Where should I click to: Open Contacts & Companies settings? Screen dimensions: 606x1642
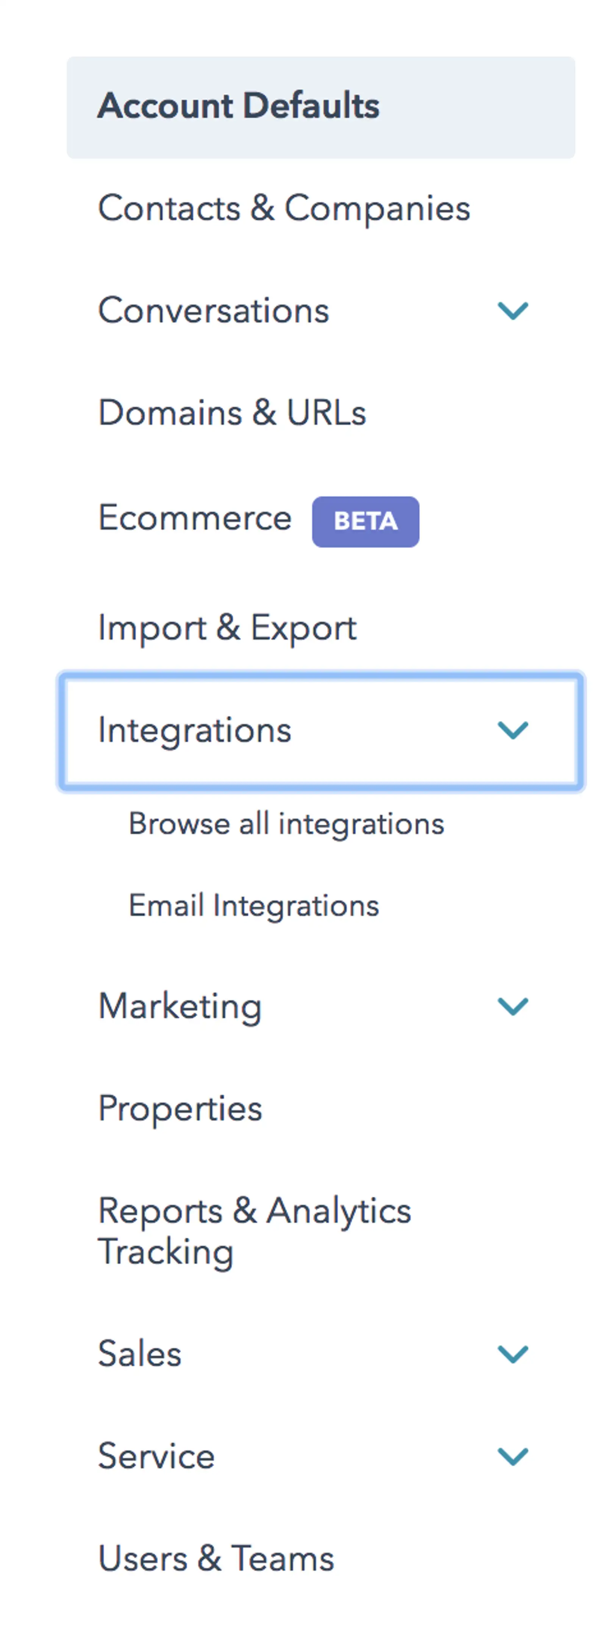(284, 209)
